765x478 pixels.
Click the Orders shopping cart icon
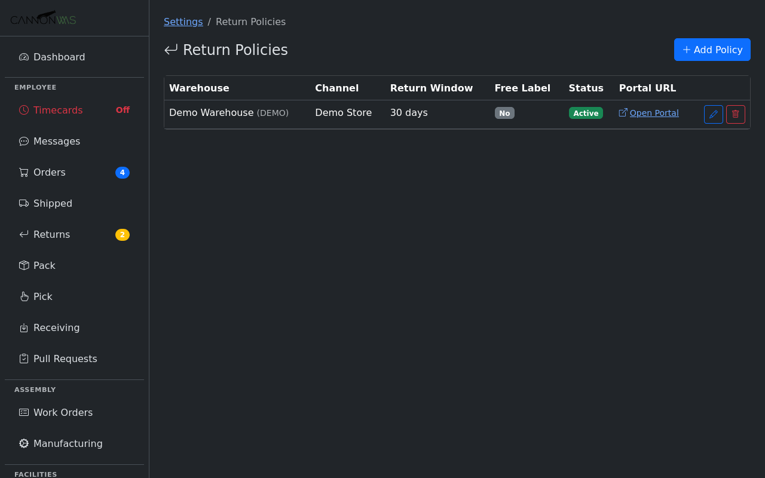[x=23, y=172]
